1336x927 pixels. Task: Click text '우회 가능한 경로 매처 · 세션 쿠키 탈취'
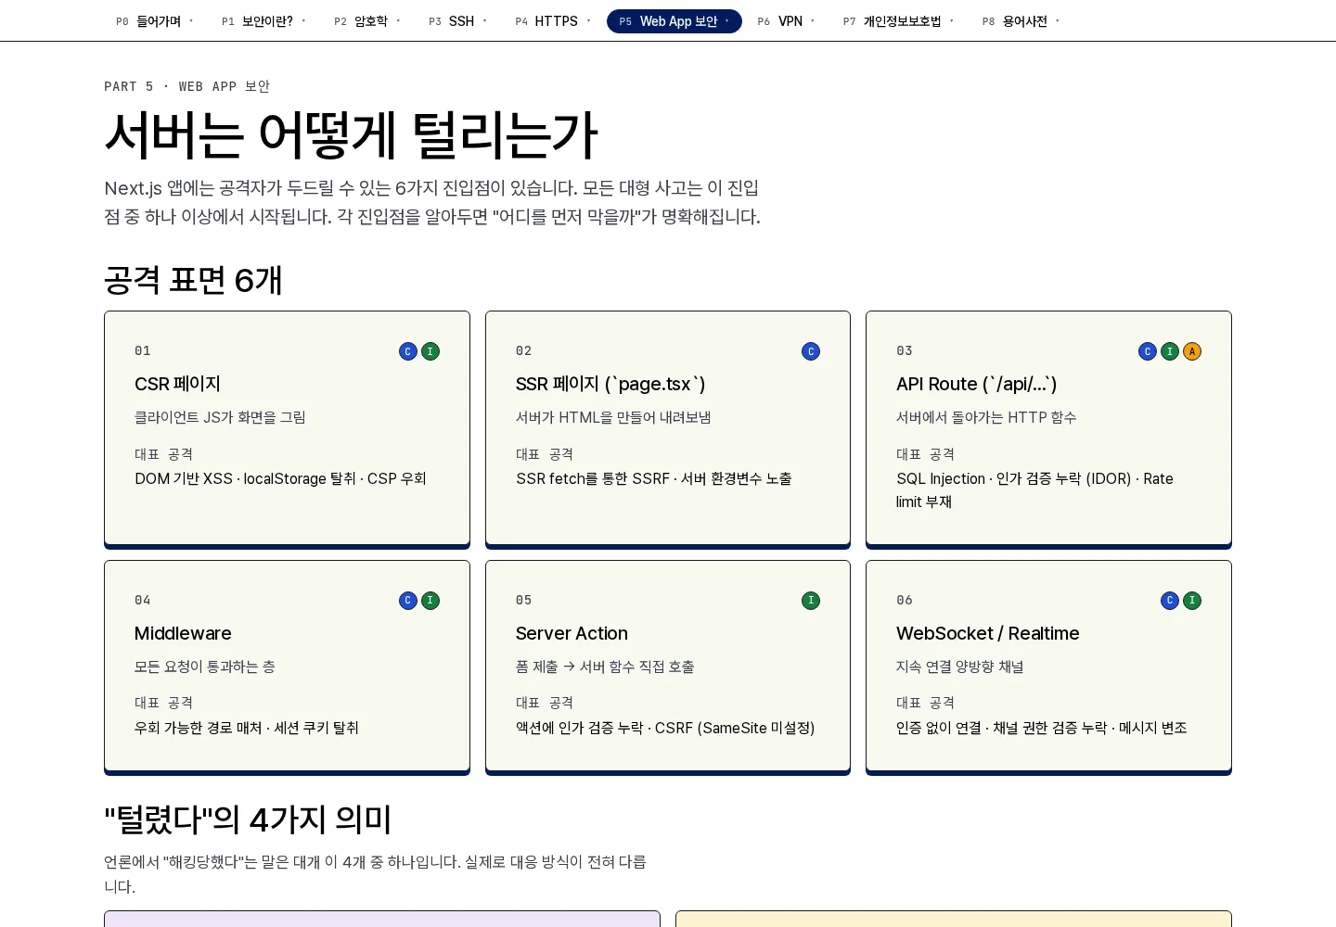coord(247,728)
